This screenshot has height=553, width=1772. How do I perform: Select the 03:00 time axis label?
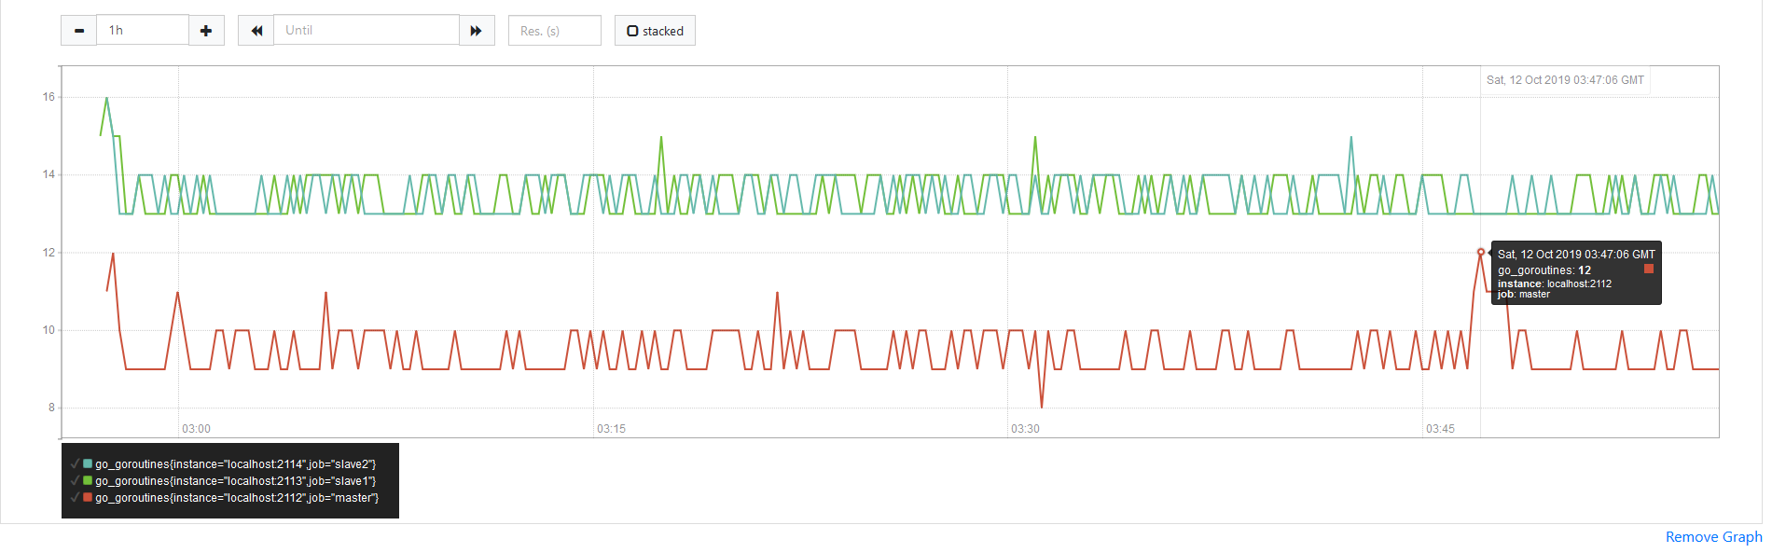[x=196, y=429]
